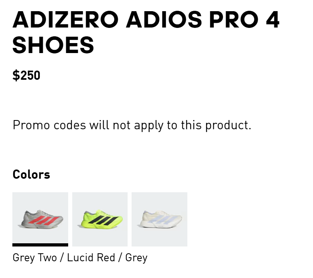This screenshot has width=313, height=278.
Task: Click the word PRO in the title
Action: 234,20
